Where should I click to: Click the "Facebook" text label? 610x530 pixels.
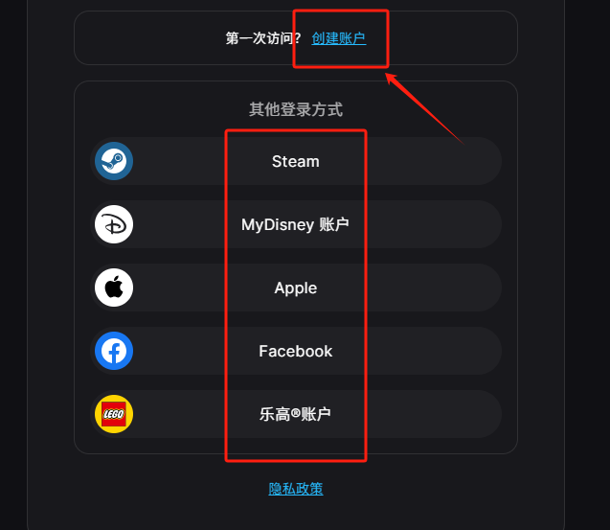point(296,351)
